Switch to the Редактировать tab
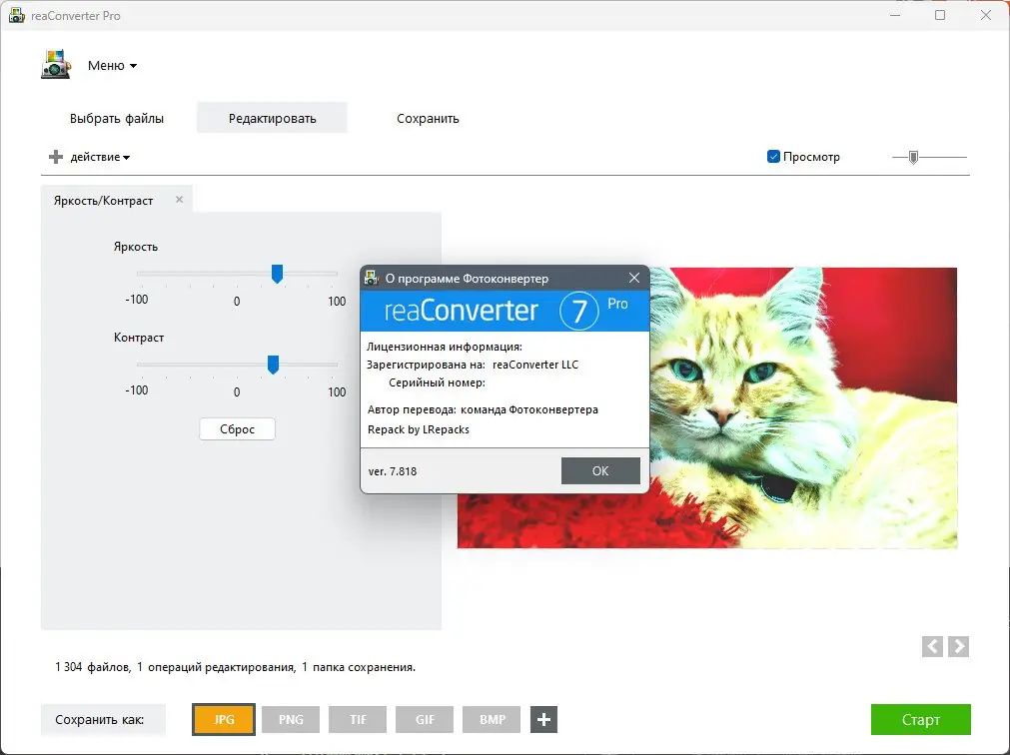This screenshot has width=1010, height=755. [x=272, y=118]
